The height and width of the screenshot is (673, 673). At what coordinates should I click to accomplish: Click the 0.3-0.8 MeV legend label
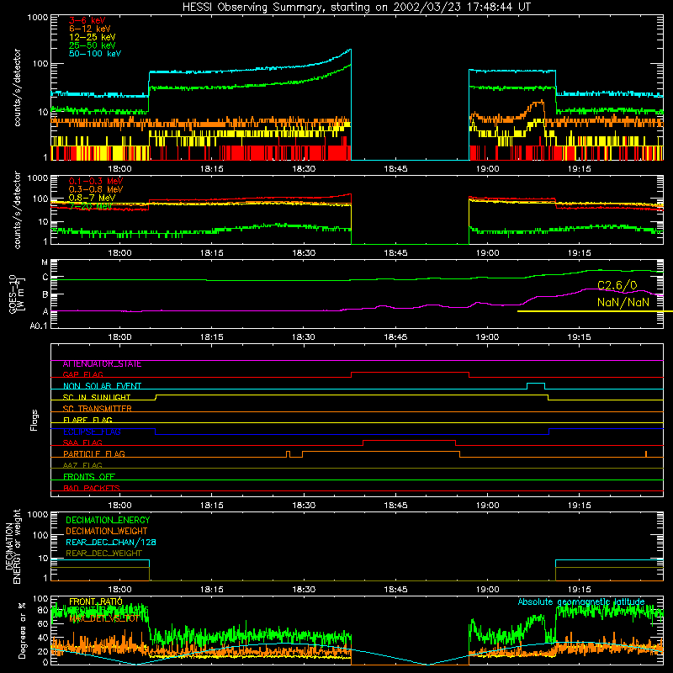point(96,189)
